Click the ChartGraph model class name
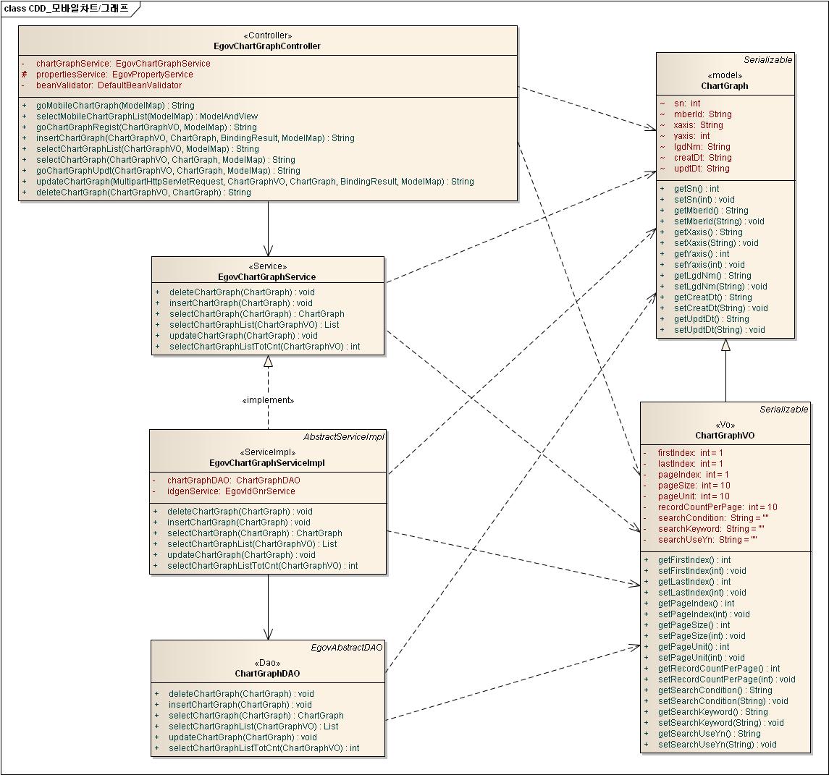Viewport: 829px width, 775px height. tap(725, 86)
